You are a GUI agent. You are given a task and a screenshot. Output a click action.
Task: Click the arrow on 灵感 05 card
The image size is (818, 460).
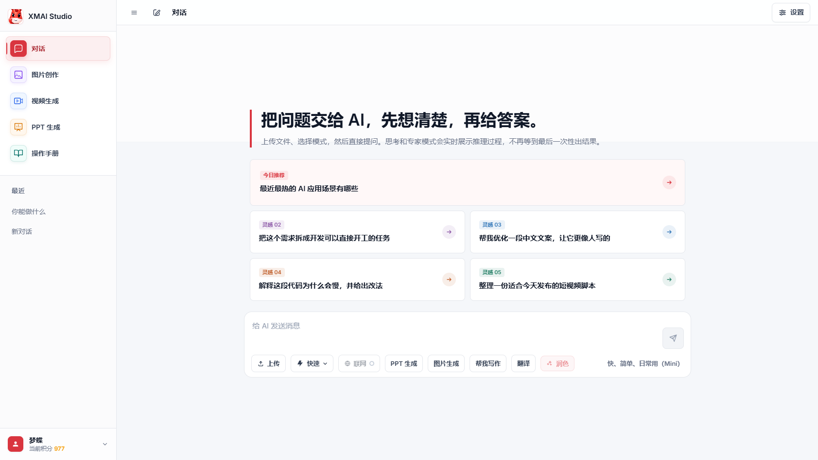669,279
